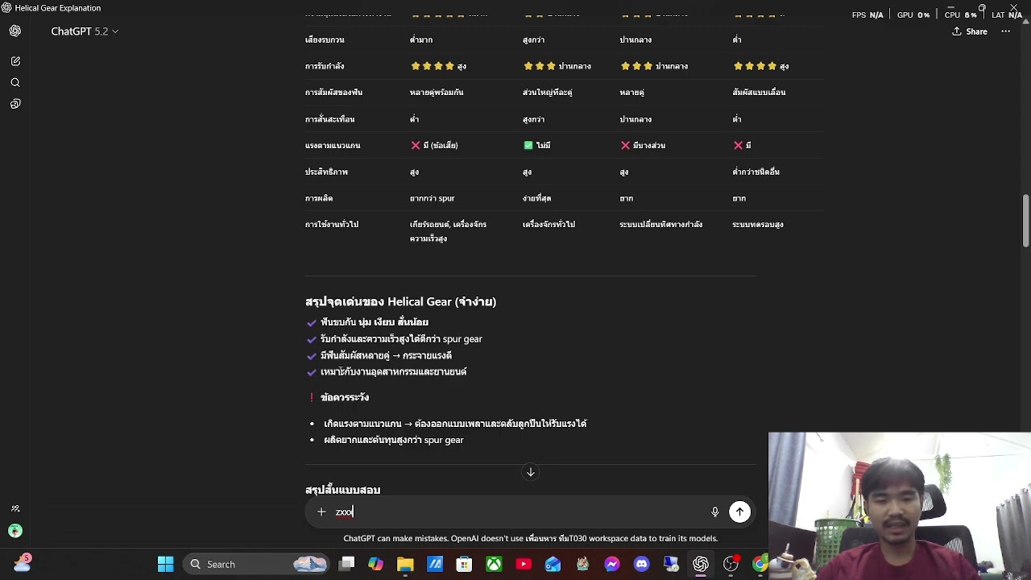Click the ChatGPT app taskbar icon
1031x580 pixels.
pyautogui.click(x=701, y=565)
